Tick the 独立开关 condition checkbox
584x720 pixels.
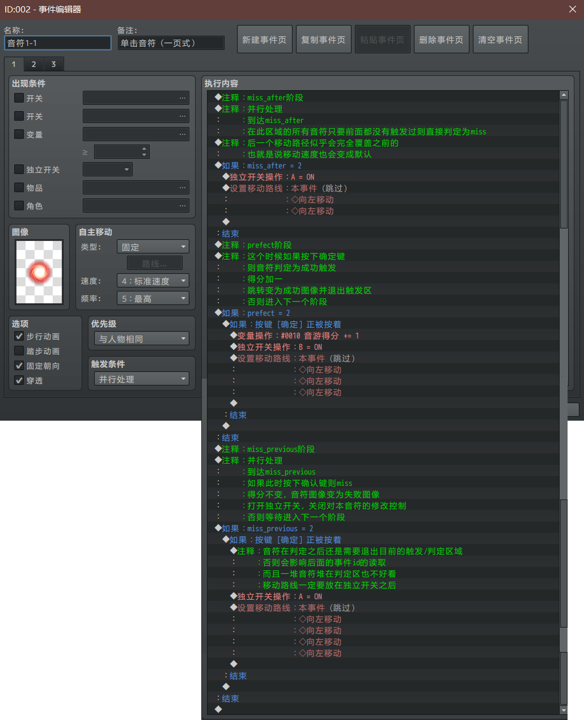(19, 170)
